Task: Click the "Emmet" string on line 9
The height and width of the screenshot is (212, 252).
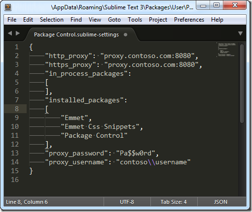Action: [74, 118]
